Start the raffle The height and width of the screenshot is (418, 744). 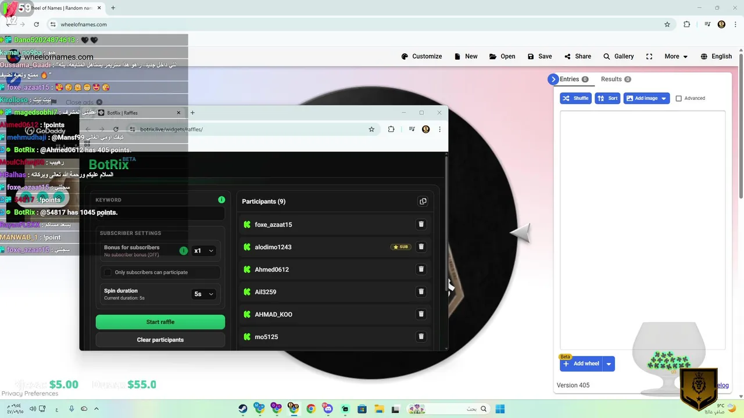pos(160,322)
